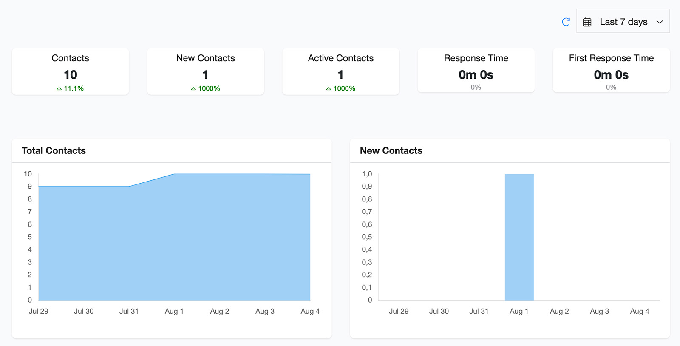The height and width of the screenshot is (346, 680).
Task: Click the value 10 in Contacts card
Action: point(70,75)
